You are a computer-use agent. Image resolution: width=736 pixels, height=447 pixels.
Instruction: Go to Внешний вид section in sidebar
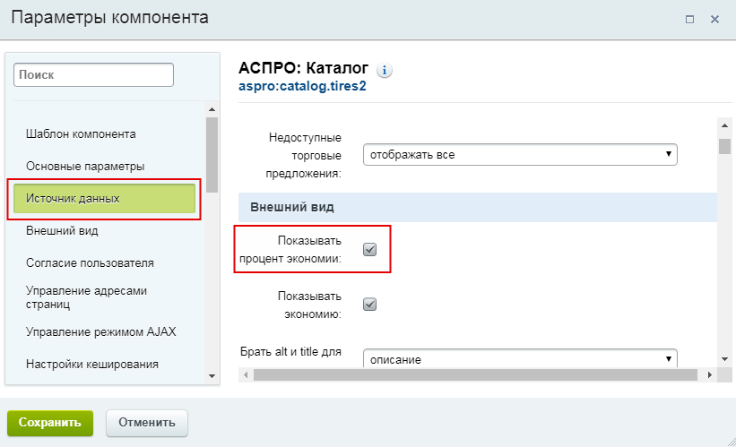tap(62, 231)
